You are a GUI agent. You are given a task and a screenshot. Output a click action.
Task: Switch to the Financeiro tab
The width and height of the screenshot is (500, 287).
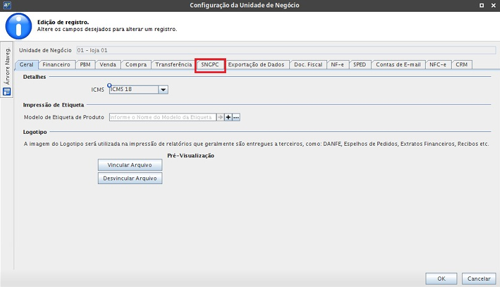point(56,64)
